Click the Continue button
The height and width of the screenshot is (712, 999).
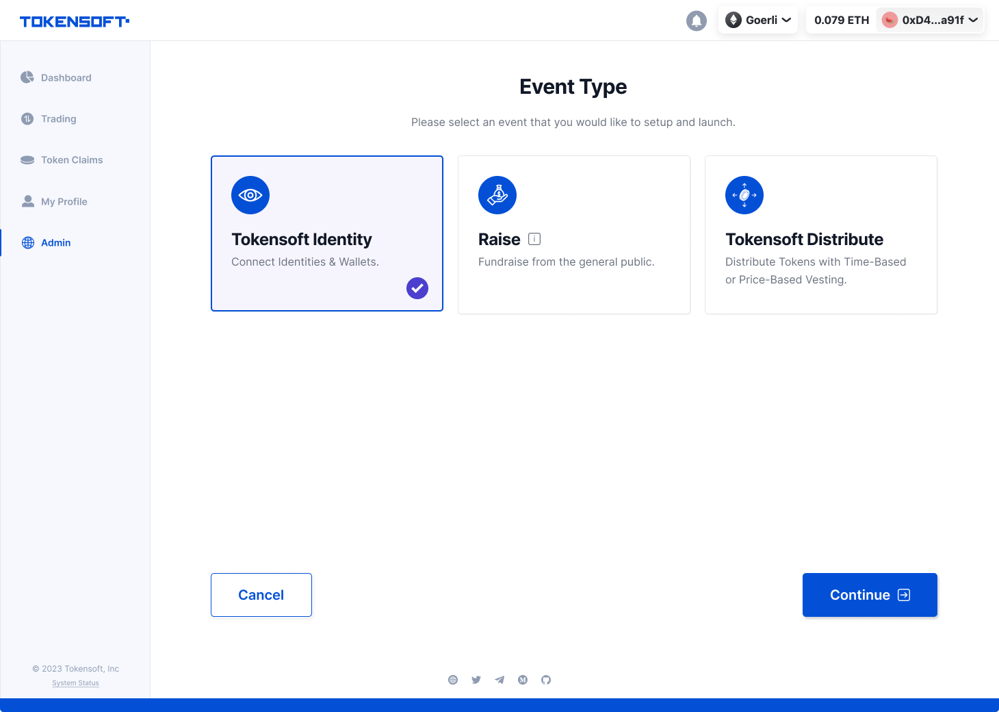pyautogui.click(x=870, y=595)
